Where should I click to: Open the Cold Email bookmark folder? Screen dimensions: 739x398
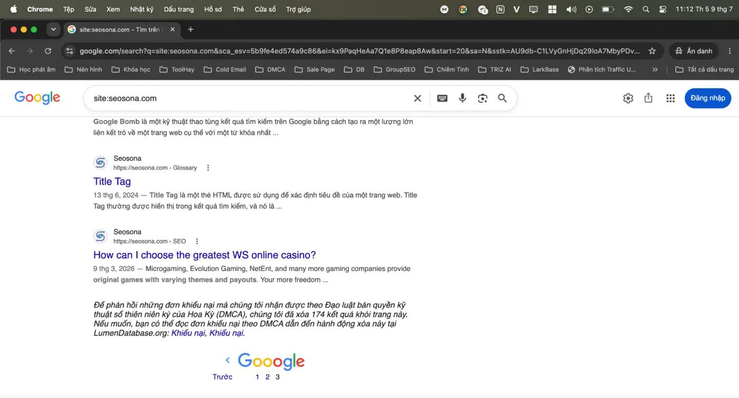pos(225,70)
